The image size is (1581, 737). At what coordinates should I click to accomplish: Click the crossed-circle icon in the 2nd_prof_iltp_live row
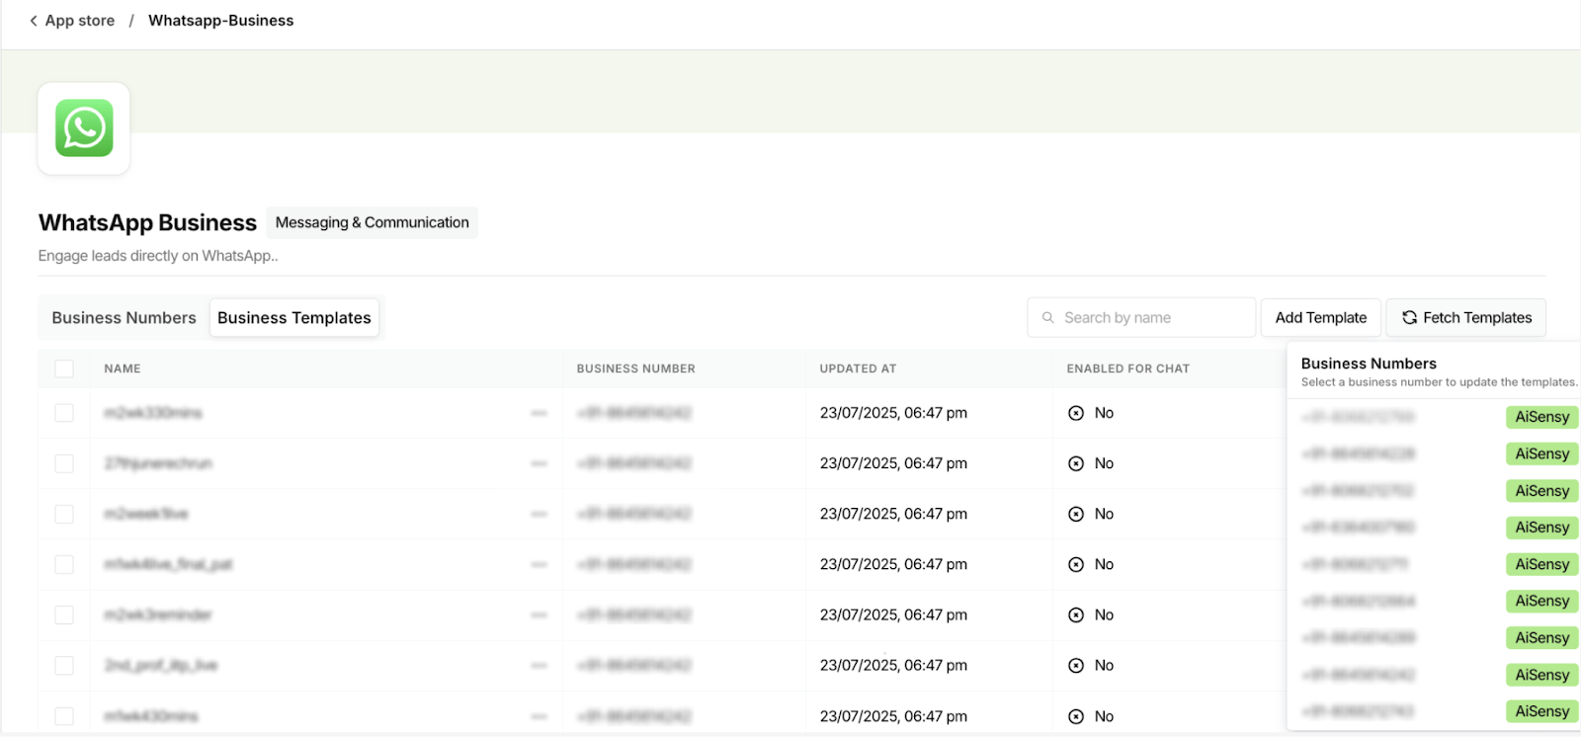1076,666
